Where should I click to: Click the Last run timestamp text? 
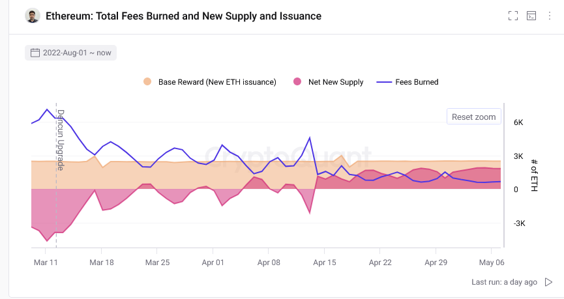[x=504, y=282]
